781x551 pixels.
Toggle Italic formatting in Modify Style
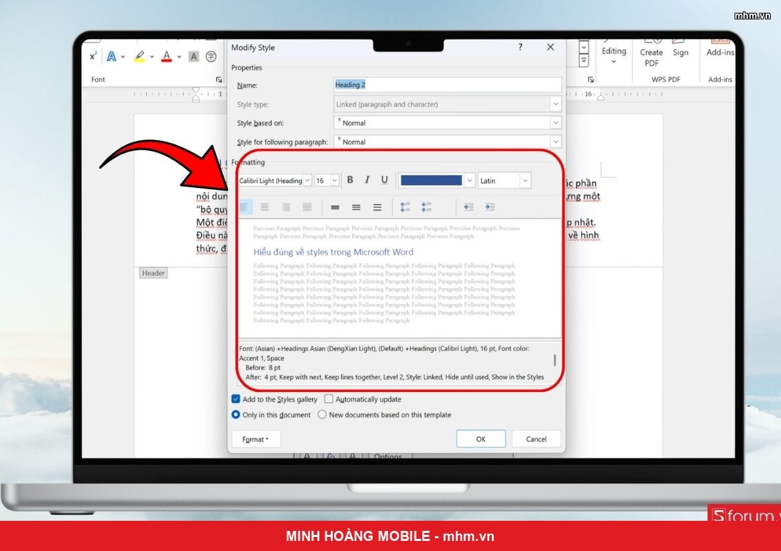tap(367, 180)
